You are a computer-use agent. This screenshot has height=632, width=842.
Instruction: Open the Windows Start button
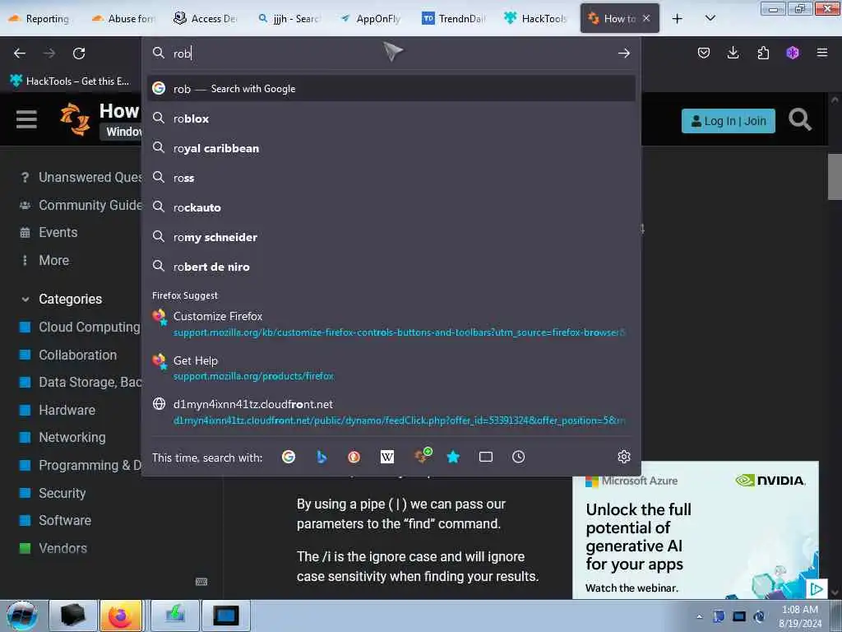[x=22, y=616]
